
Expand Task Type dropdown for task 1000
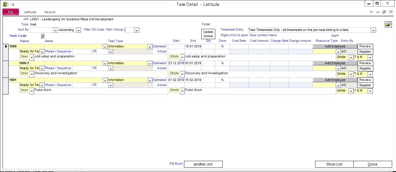point(149,47)
